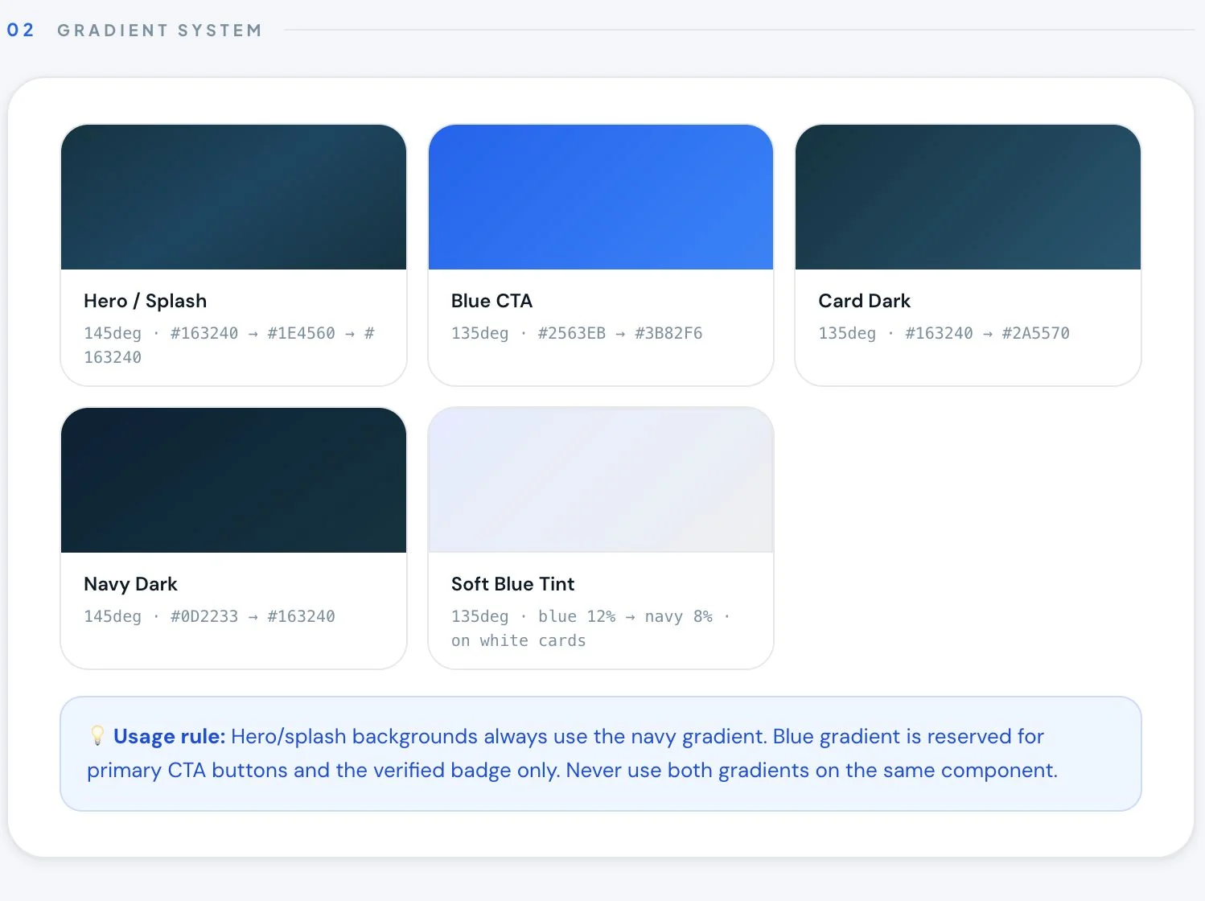Click the Hero / Splash spec starting "145deg · #163240 → #1E4560"

pos(229,345)
